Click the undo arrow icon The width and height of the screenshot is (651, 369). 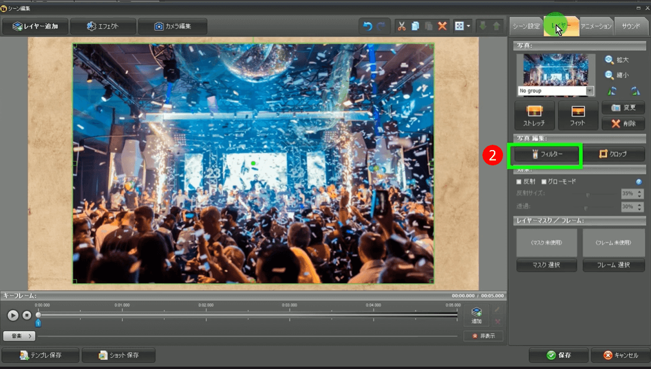pyautogui.click(x=367, y=26)
